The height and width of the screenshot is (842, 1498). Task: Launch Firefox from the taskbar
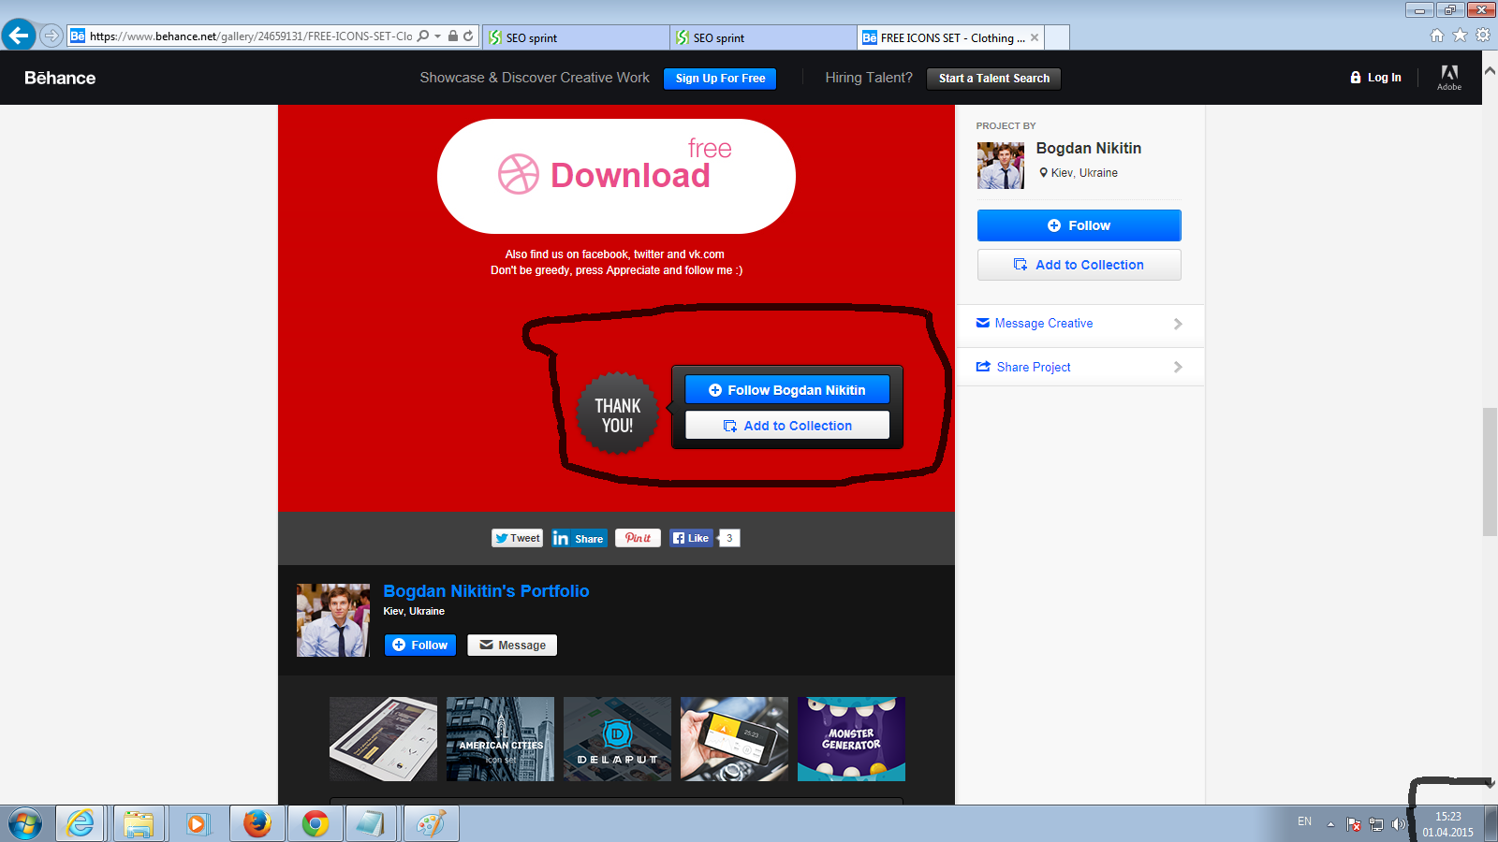[x=257, y=824]
